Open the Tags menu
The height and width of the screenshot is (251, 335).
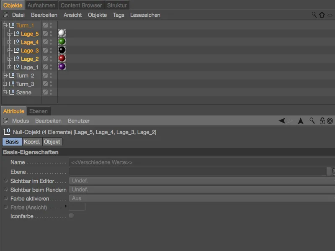119,15
